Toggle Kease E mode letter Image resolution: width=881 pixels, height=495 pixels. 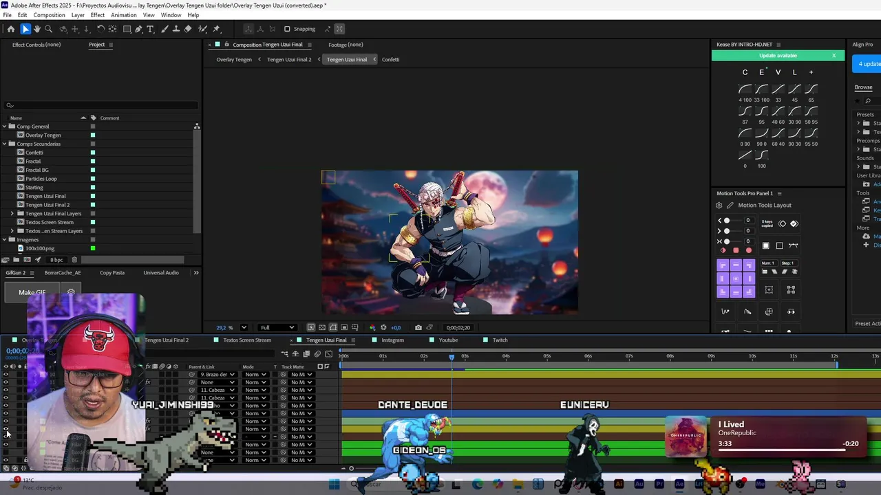[x=761, y=72]
